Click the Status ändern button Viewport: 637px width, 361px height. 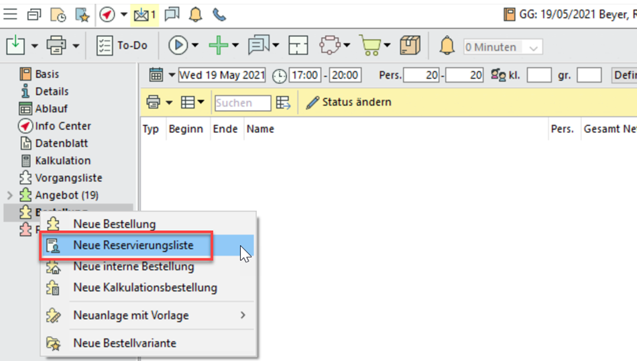[349, 103]
